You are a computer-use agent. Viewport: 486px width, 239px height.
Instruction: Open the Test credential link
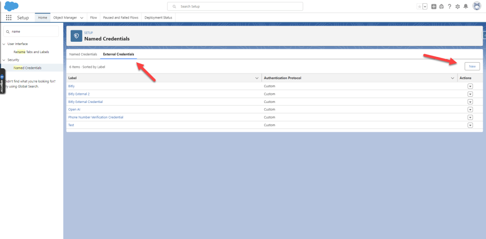coord(71,125)
